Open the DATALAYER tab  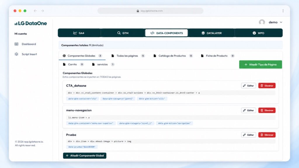tap(211, 33)
